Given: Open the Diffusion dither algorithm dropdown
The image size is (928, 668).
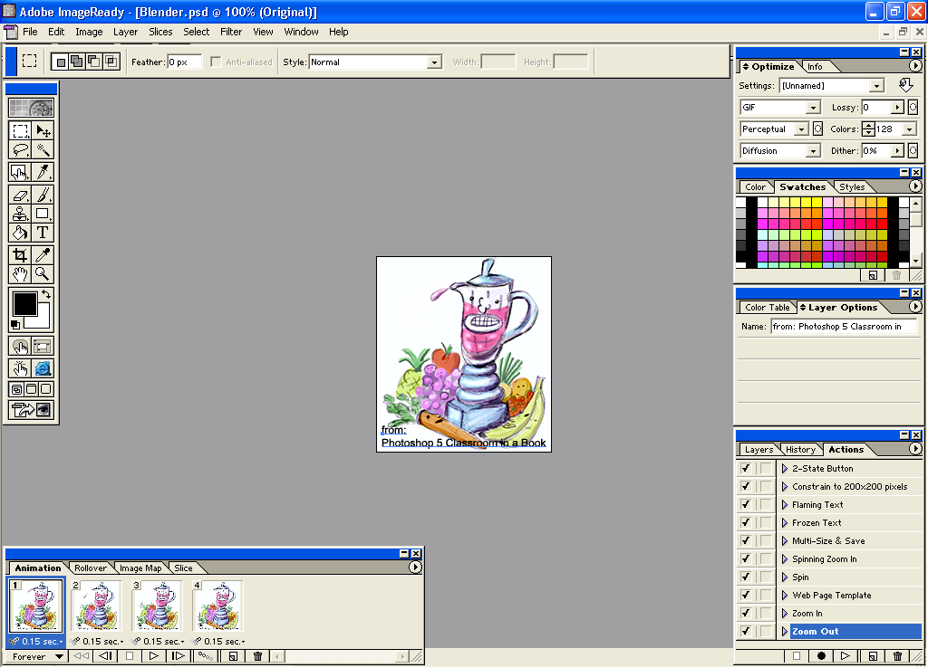Looking at the screenshot, I should (x=813, y=151).
